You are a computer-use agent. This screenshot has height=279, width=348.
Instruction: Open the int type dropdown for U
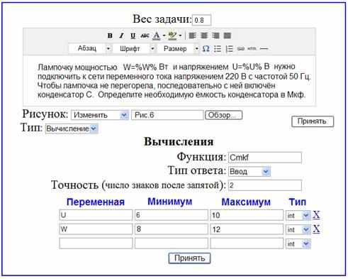coord(298,216)
